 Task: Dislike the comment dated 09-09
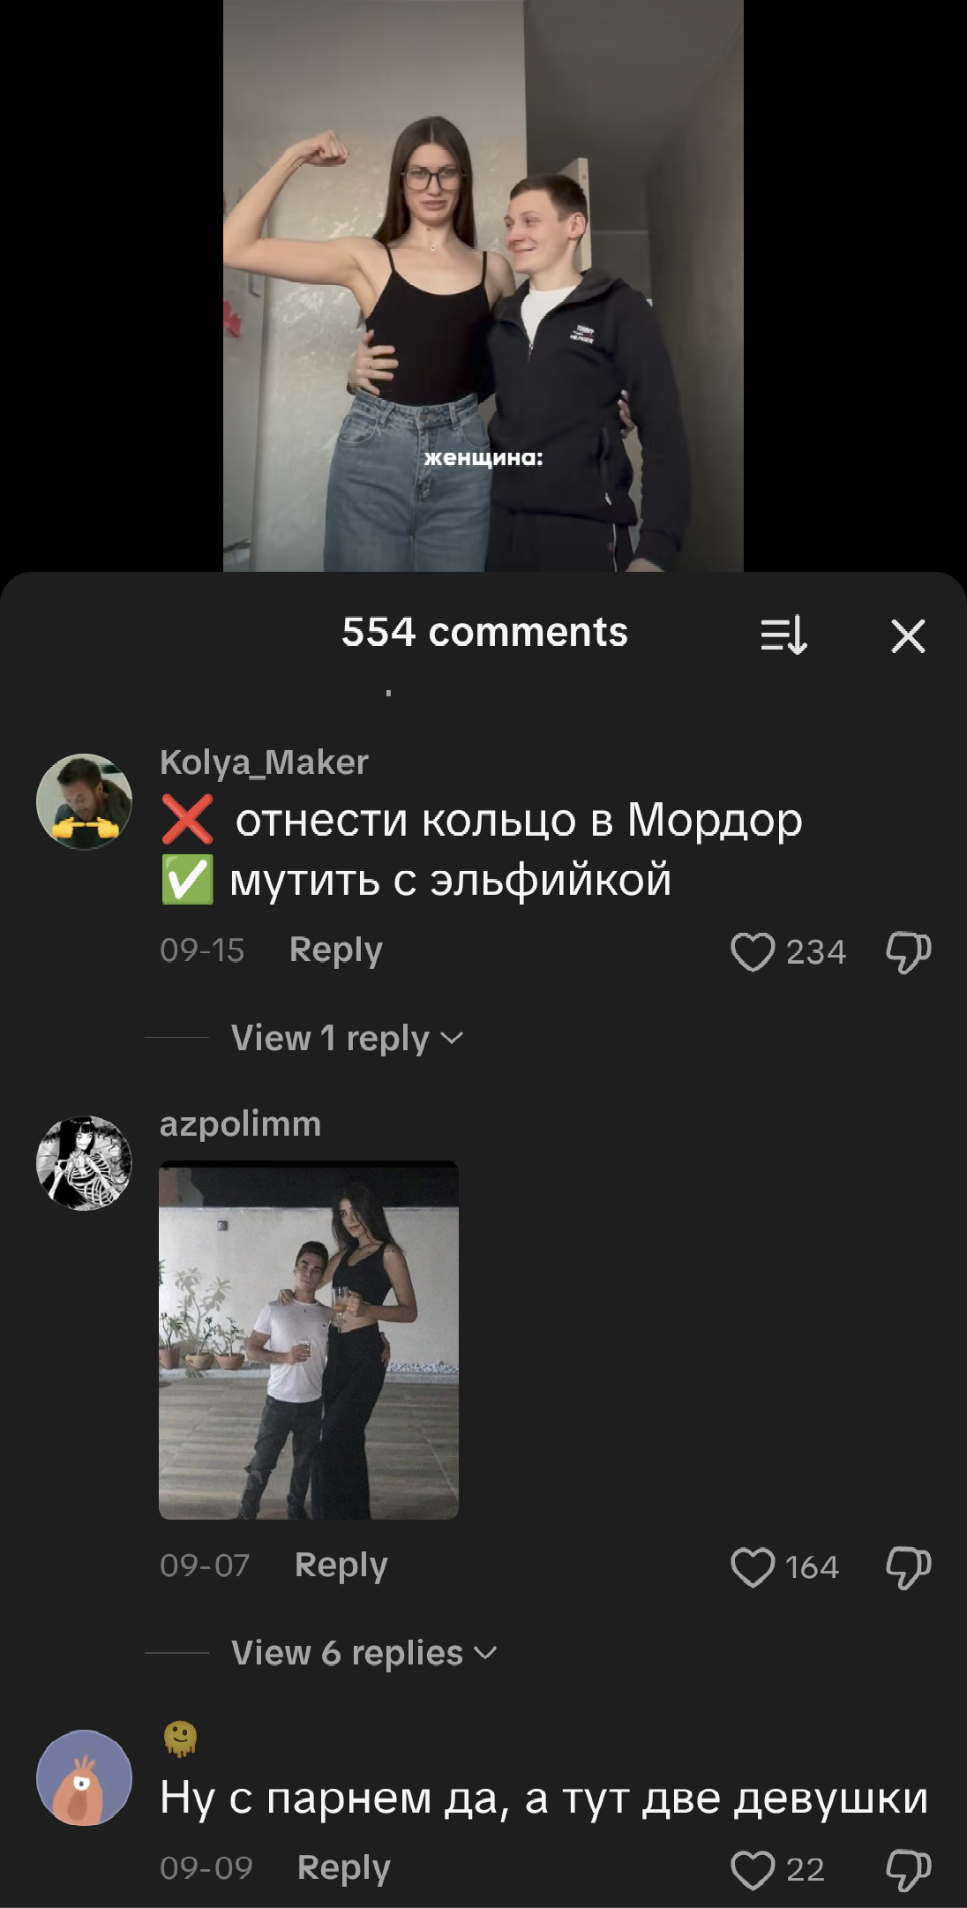909,1870
